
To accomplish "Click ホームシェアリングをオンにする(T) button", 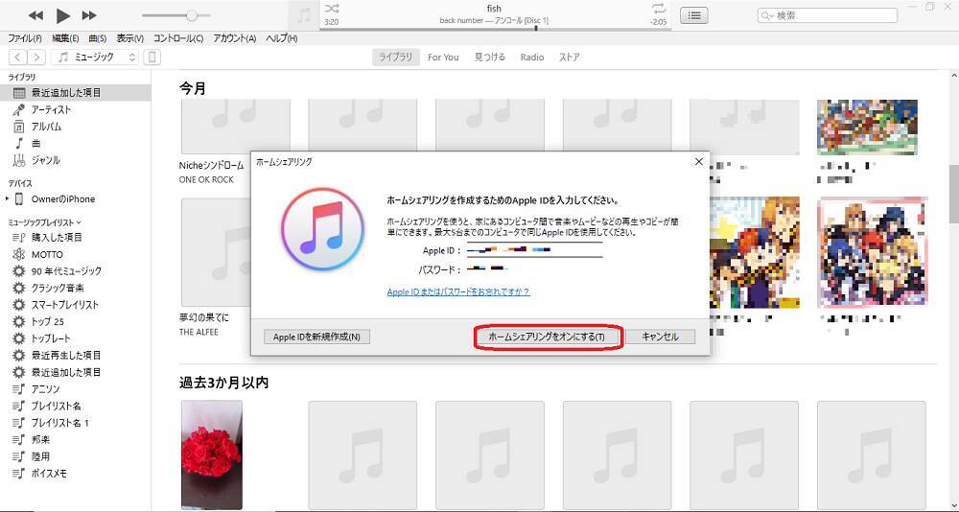I will 548,337.
